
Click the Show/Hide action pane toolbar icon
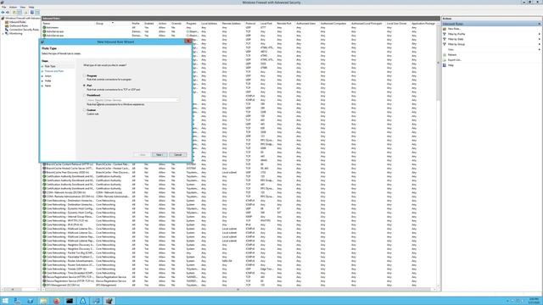37,12
